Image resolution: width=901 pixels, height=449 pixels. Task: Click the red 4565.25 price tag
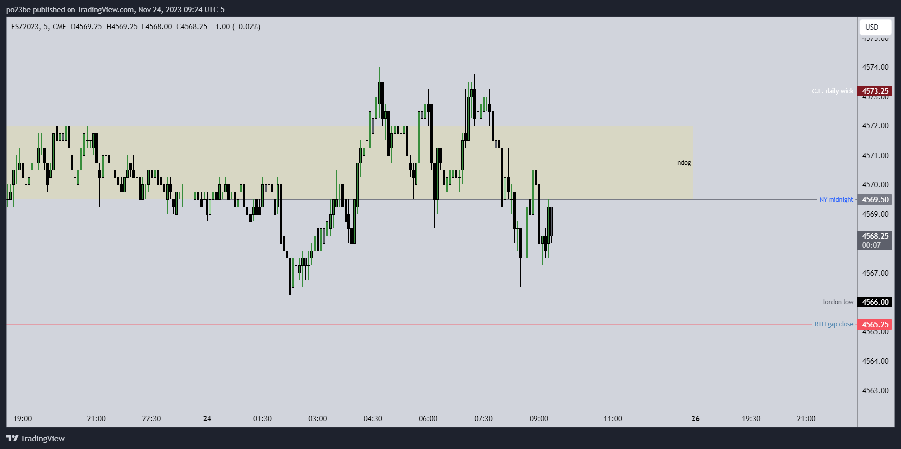(875, 325)
